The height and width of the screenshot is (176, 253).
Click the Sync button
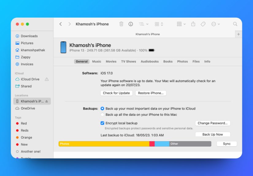227,144
